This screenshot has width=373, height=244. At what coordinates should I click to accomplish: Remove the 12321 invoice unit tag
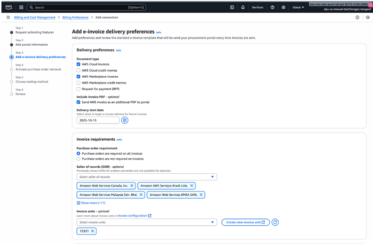(93, 231)
